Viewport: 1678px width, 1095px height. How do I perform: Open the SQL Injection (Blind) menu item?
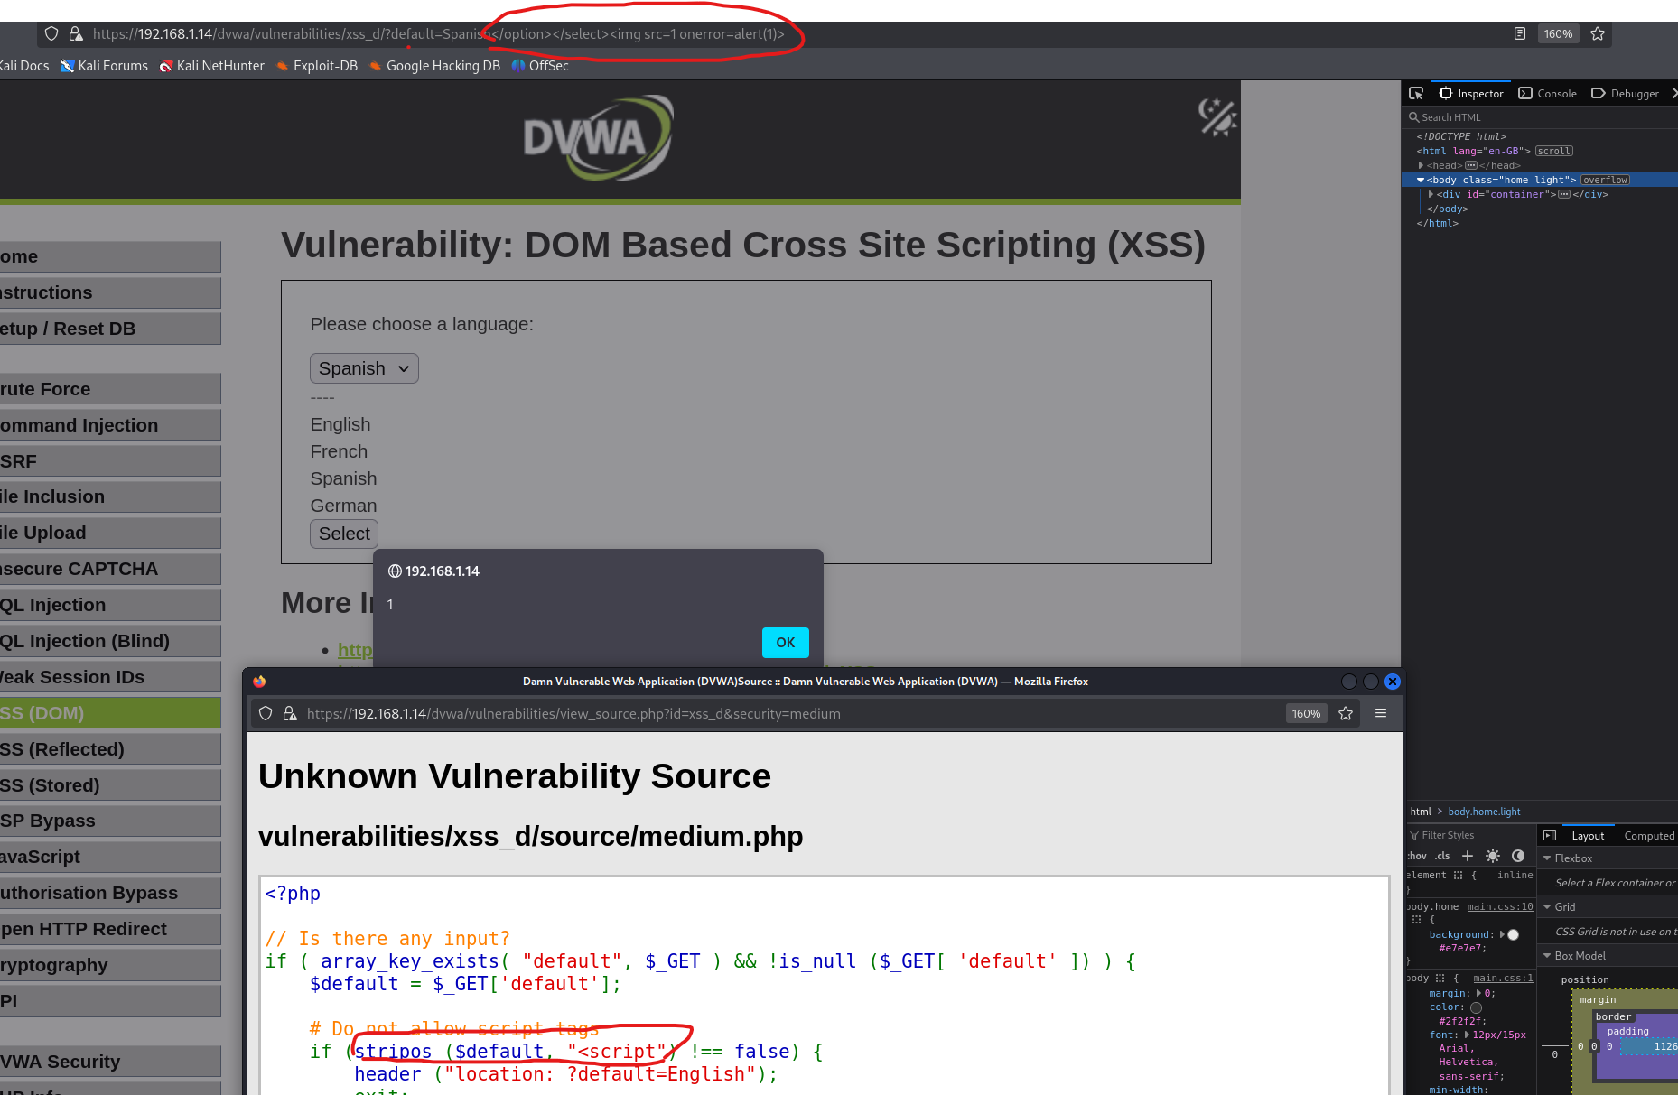(x=110, y=641)
